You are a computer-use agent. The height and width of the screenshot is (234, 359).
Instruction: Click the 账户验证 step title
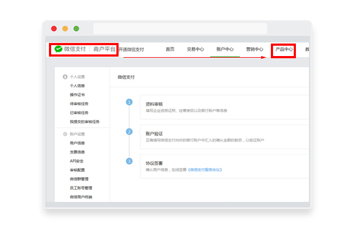click(x=154, y=134)
